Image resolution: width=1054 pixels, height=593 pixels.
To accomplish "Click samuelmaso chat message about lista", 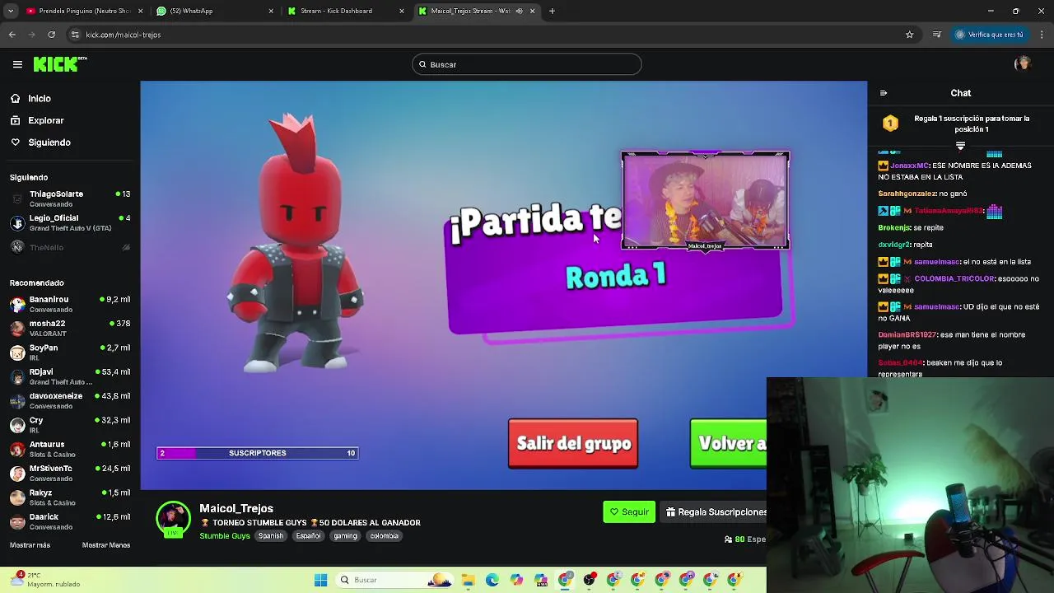I will tap(953, 262).
